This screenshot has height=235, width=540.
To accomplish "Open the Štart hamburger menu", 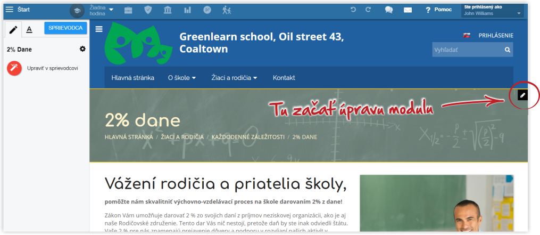I will click(9, 10).
